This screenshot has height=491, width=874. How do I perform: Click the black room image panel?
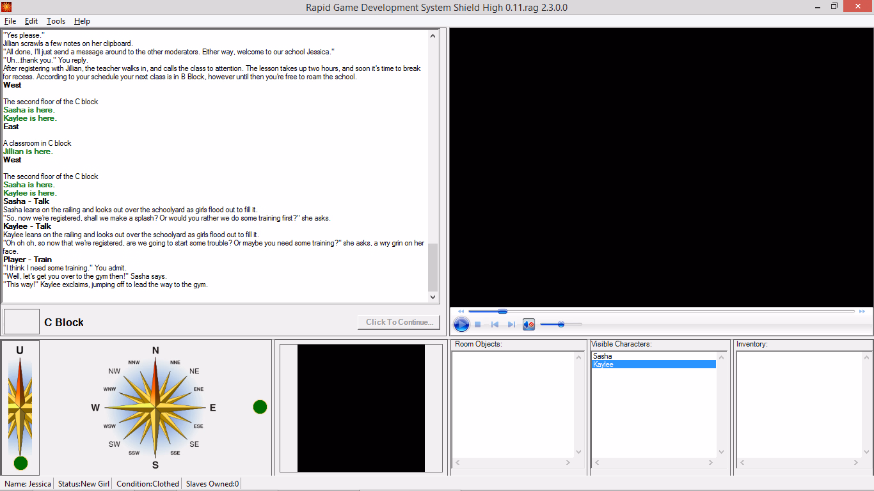(361, 408)
